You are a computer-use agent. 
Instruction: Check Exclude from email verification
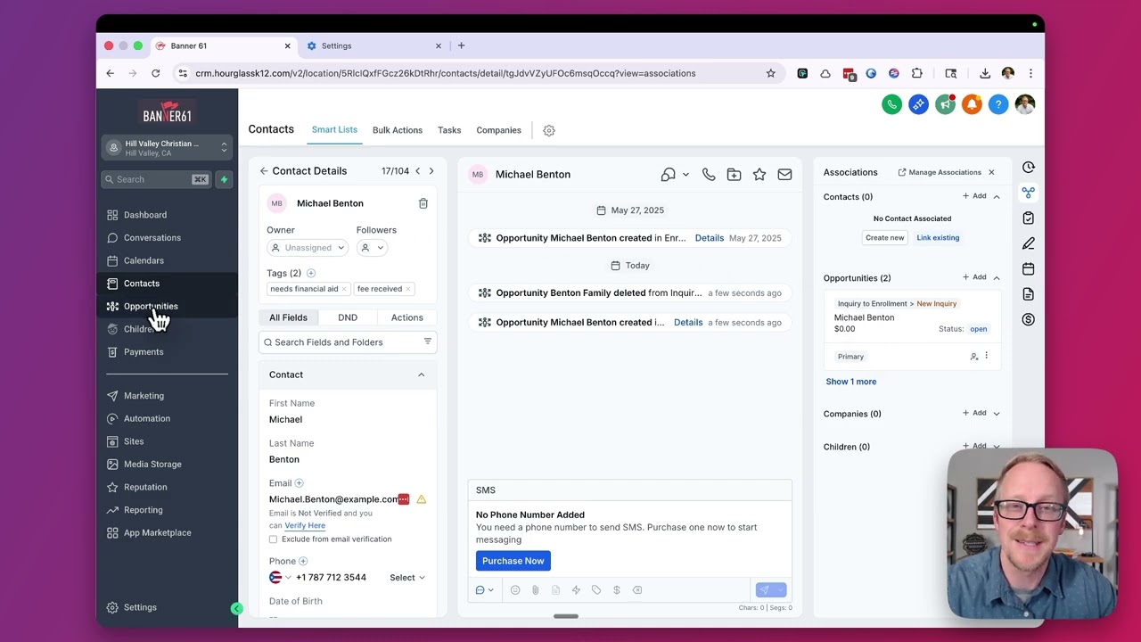[x=273, y=539]
